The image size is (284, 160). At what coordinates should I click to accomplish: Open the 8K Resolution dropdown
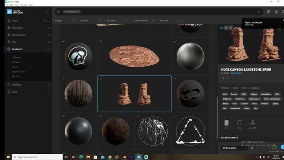point(234,148)
